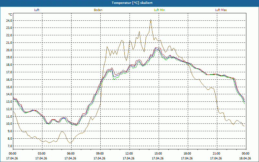The width and height of the screenshot is (259, 162).
Task: Click the 15,0 y-axis value
Action: point(9,87)
